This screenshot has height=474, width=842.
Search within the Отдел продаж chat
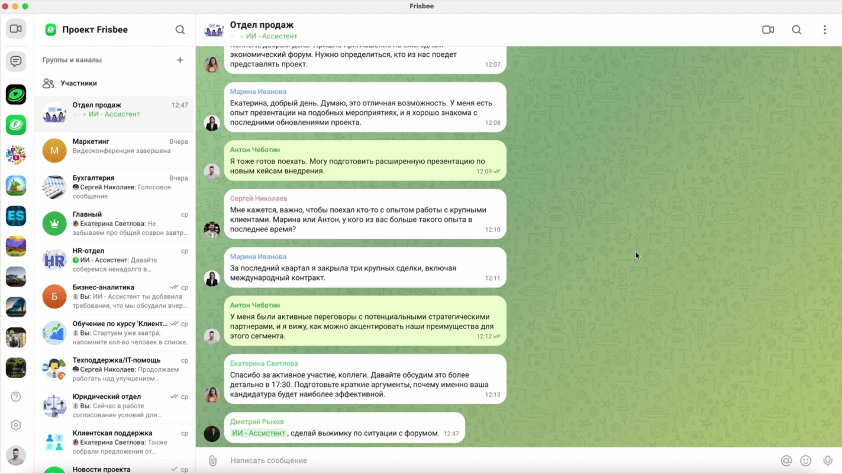796,30
